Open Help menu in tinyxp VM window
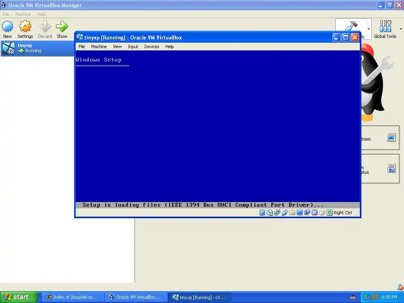The height and width of the screenshot is (303, 404). point(170,47)
